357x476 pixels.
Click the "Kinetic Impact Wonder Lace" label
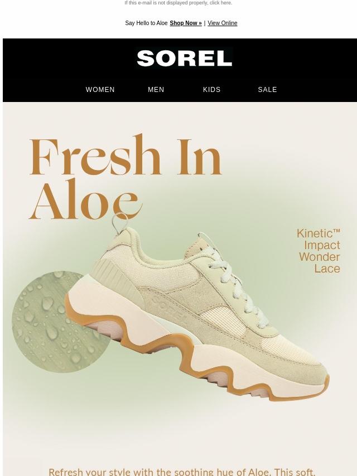[x=319, y=251]
